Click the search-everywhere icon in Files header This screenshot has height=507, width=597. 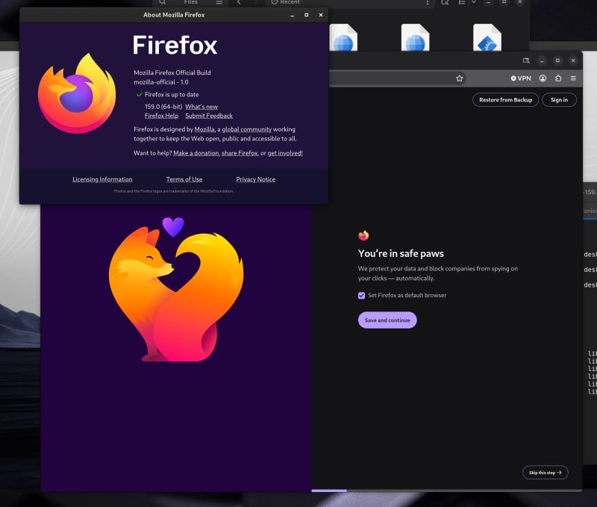tap(445, 2)
